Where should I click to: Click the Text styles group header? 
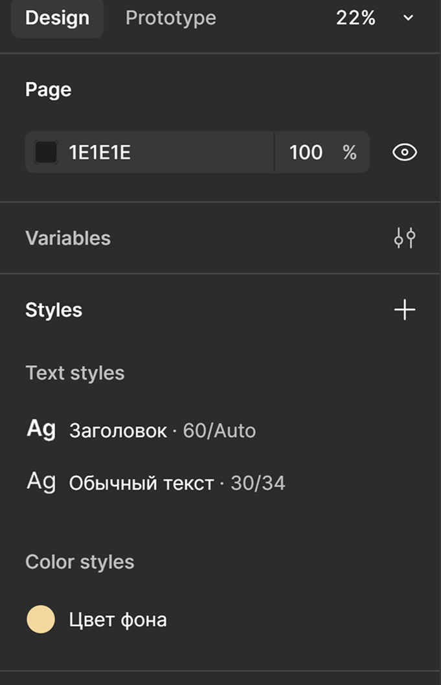click(74, 373)
